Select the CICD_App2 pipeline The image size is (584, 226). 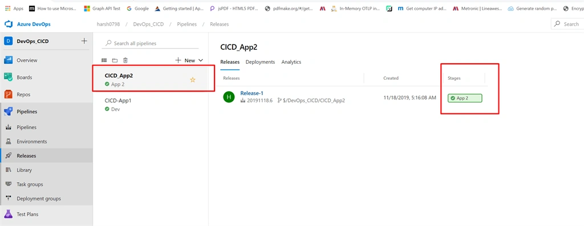coord(150,79)
